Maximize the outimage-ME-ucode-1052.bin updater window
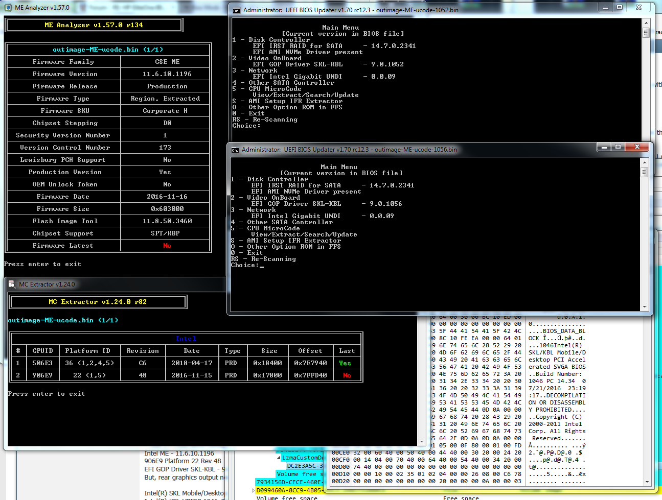 tap(619, 8)
